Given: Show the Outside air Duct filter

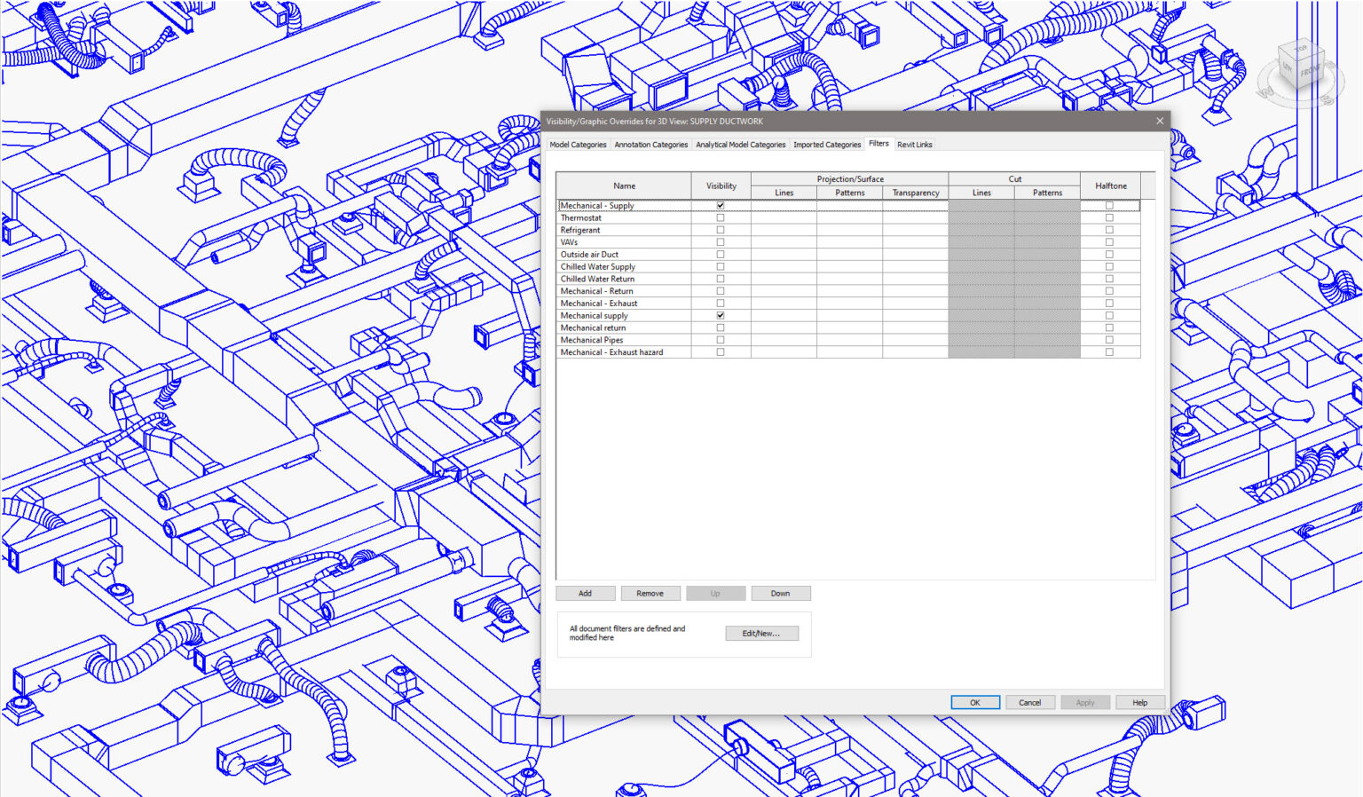Looking at the screenshot, I should 721,254.
